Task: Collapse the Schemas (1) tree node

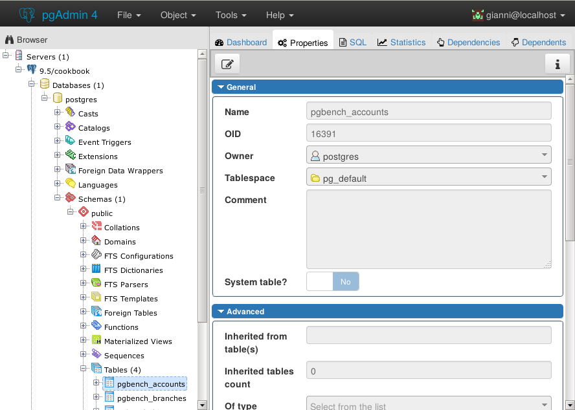Action: pos(57,198)
